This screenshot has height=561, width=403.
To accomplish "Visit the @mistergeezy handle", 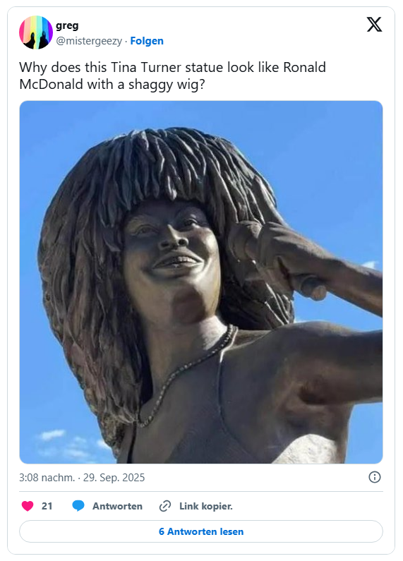I will 89,41.
